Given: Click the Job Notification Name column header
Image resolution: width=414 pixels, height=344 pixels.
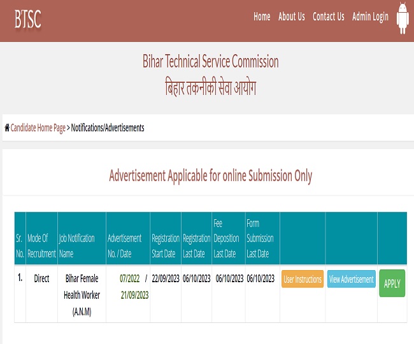Looking at the screenshot, I should [x=76, y=245].
